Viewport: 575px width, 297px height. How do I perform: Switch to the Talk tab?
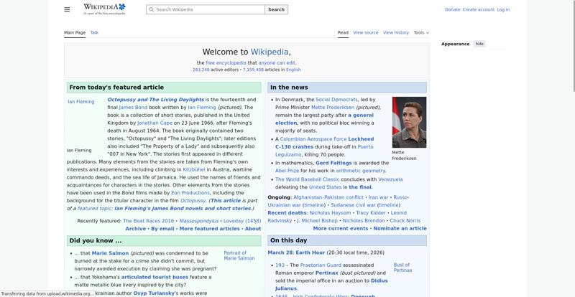click(x=94, y=32)
